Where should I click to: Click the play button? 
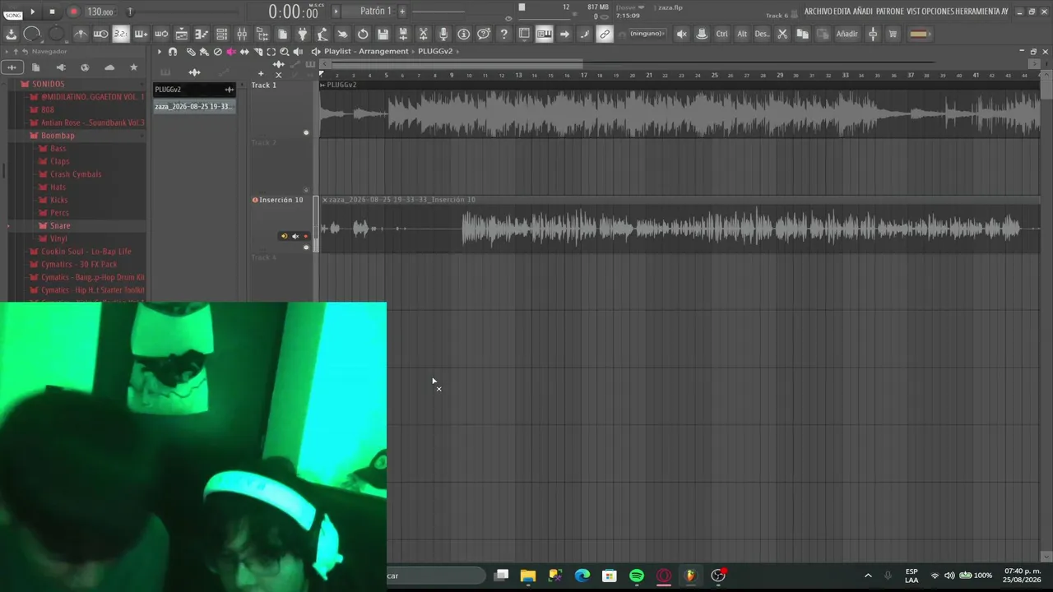pyautogui.click(x=33, y=12)
